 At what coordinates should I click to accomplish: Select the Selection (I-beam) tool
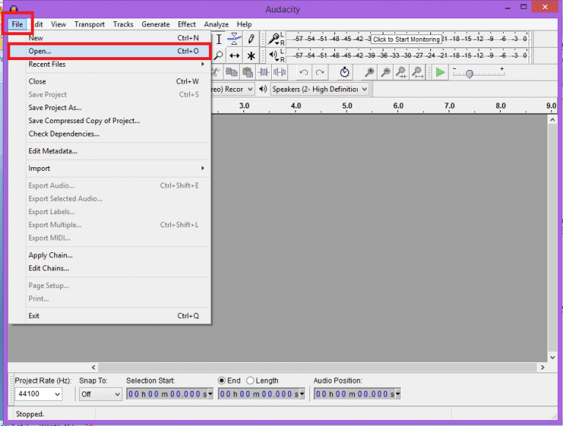pyautogui.click(x=218, y=39)
